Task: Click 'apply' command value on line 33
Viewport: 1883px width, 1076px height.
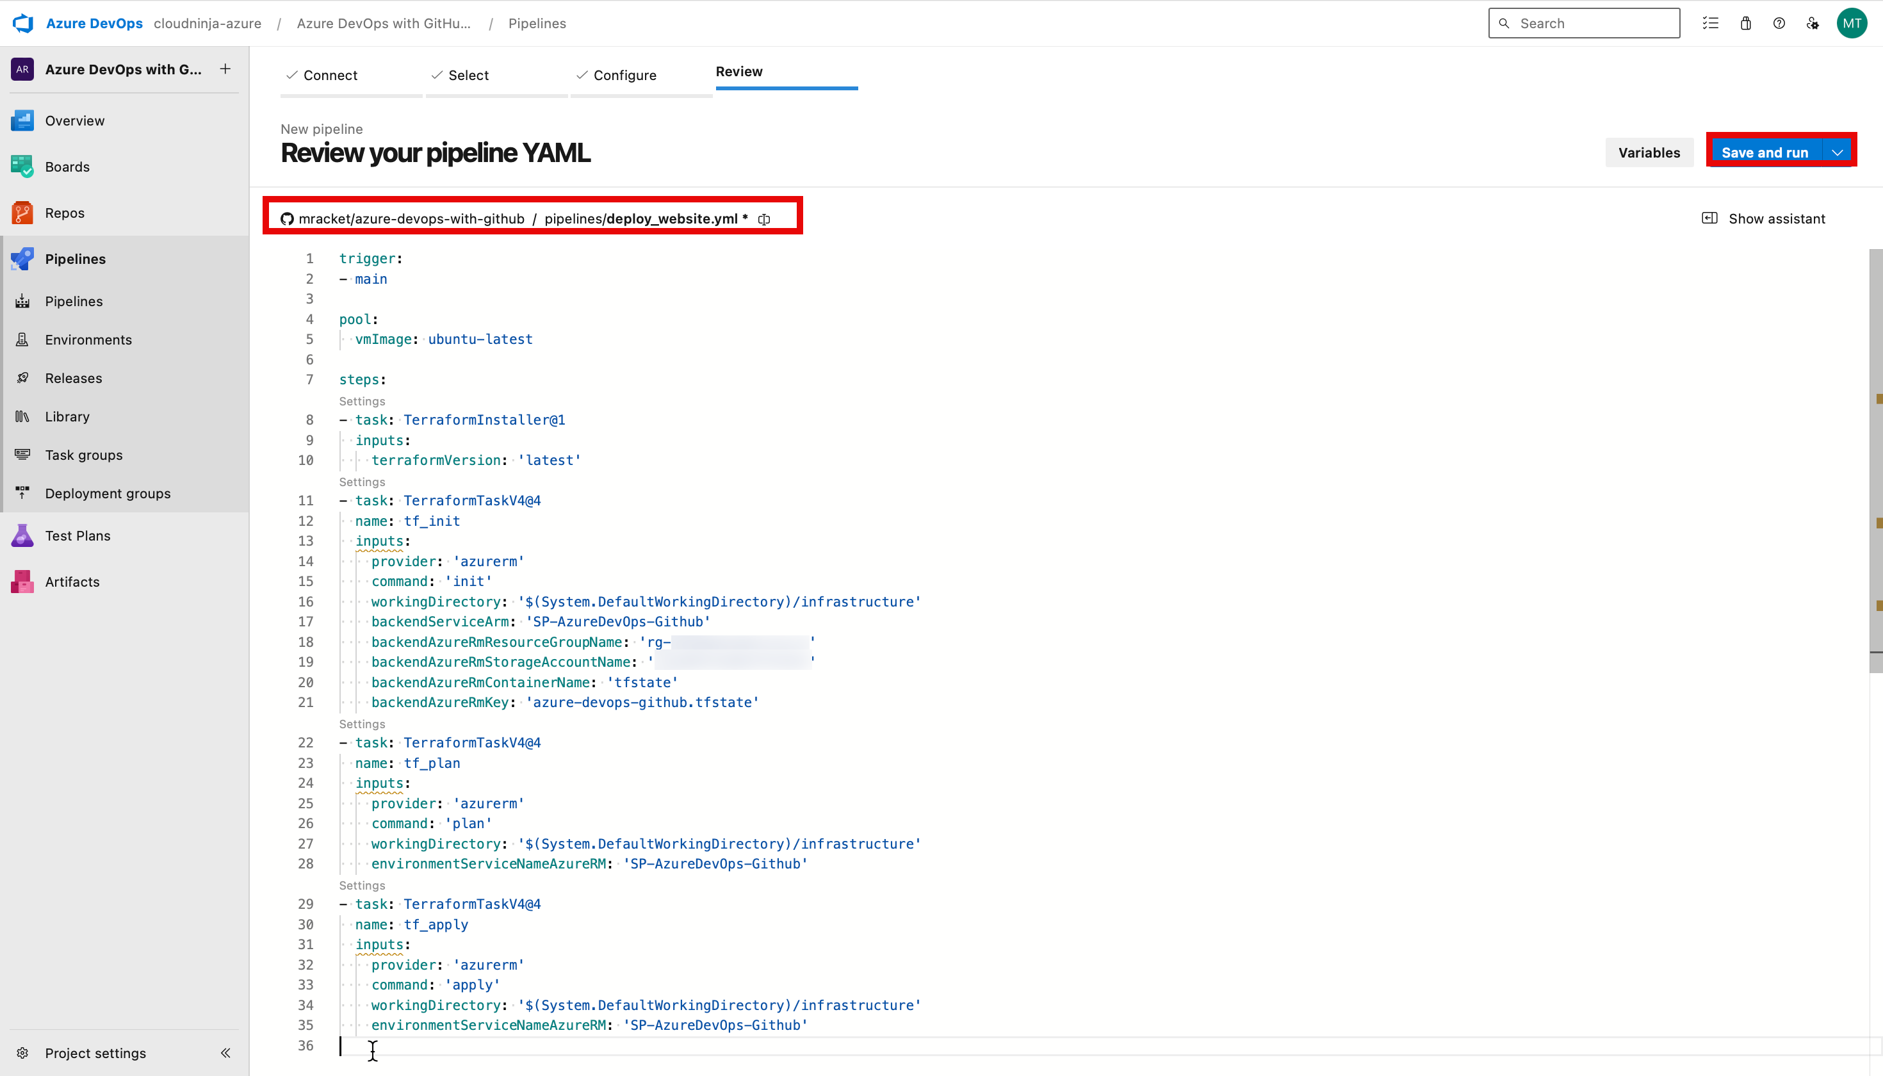Action: click(472, 984)
